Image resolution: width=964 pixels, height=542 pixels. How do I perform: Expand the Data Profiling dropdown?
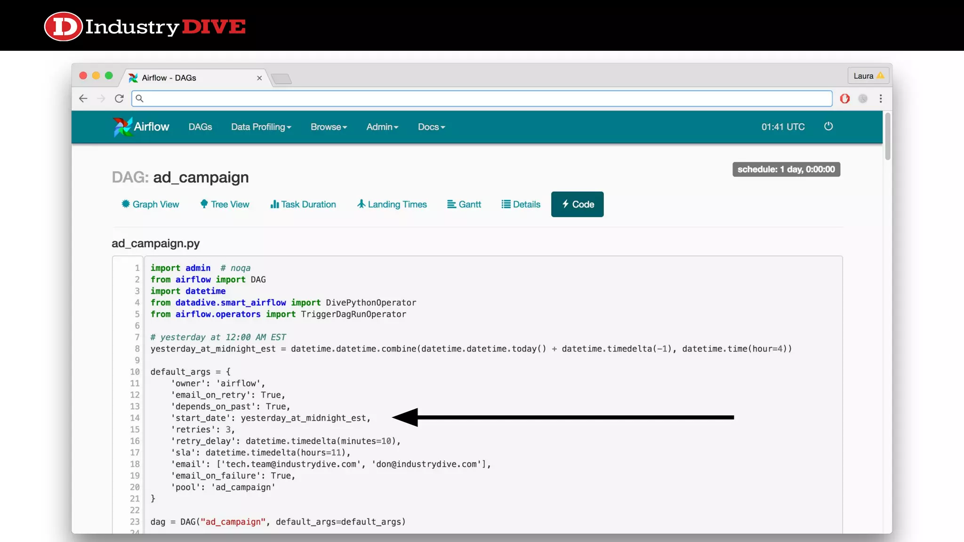[x=261, y=127]
